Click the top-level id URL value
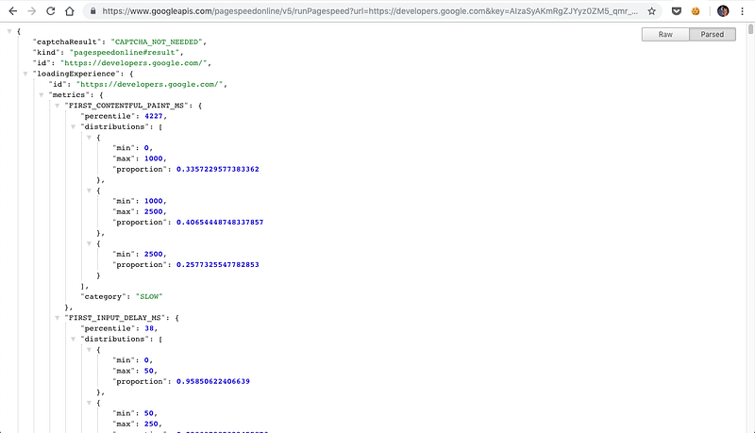 click(133, 63)
